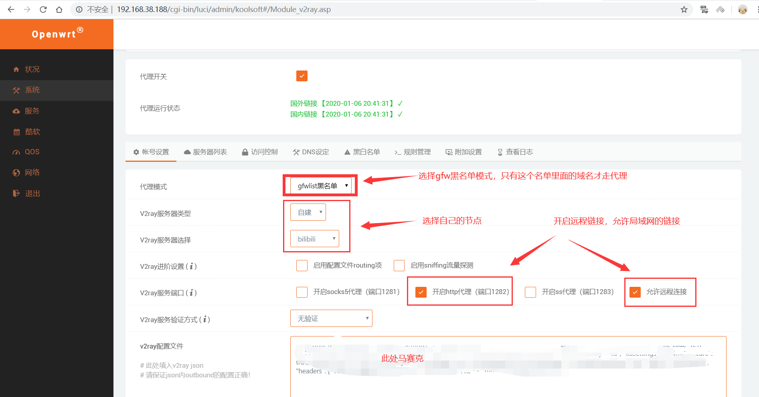Bookmark this page with star icon
Screen dimensions: 759x397
click(684, 10)
